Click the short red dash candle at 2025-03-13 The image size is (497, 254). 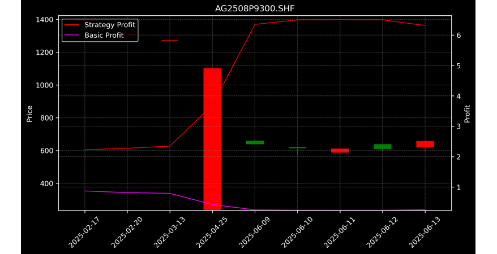point(170,41)
